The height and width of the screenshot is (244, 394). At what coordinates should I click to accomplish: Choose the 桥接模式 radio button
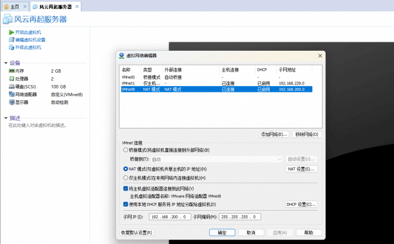click(126, 150)
